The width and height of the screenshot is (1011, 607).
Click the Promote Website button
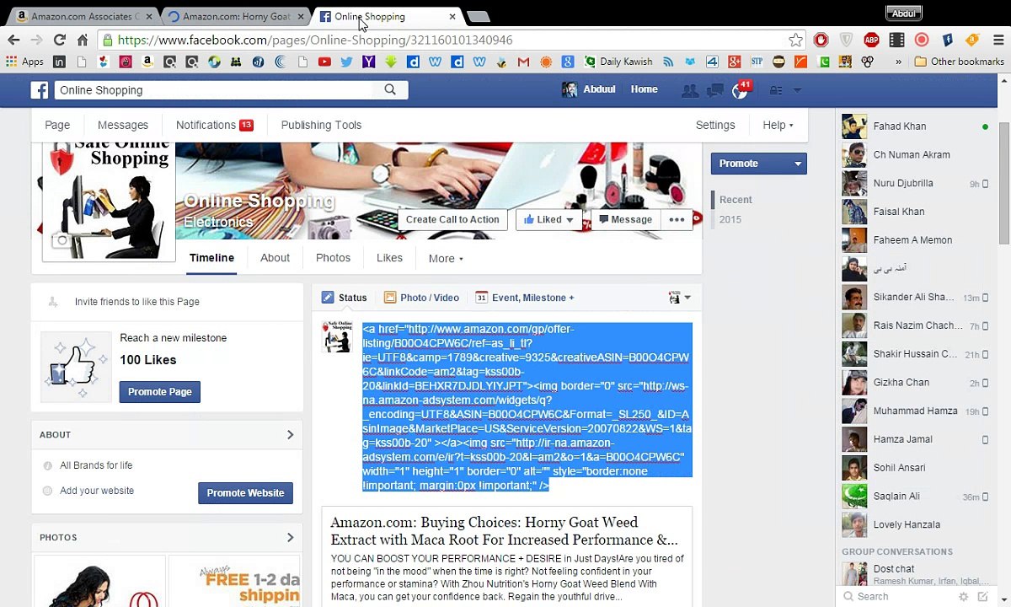pyautogui.click(x=245, y=493)
